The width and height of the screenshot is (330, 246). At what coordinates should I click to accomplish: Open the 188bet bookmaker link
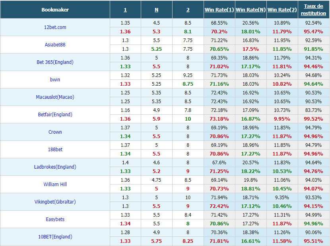(55, 149)
